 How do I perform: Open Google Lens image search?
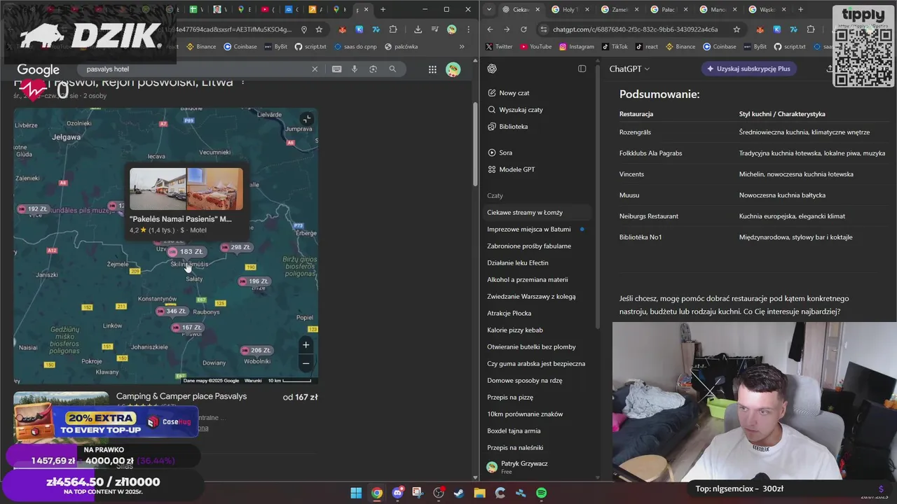click(x=373, y=69)
